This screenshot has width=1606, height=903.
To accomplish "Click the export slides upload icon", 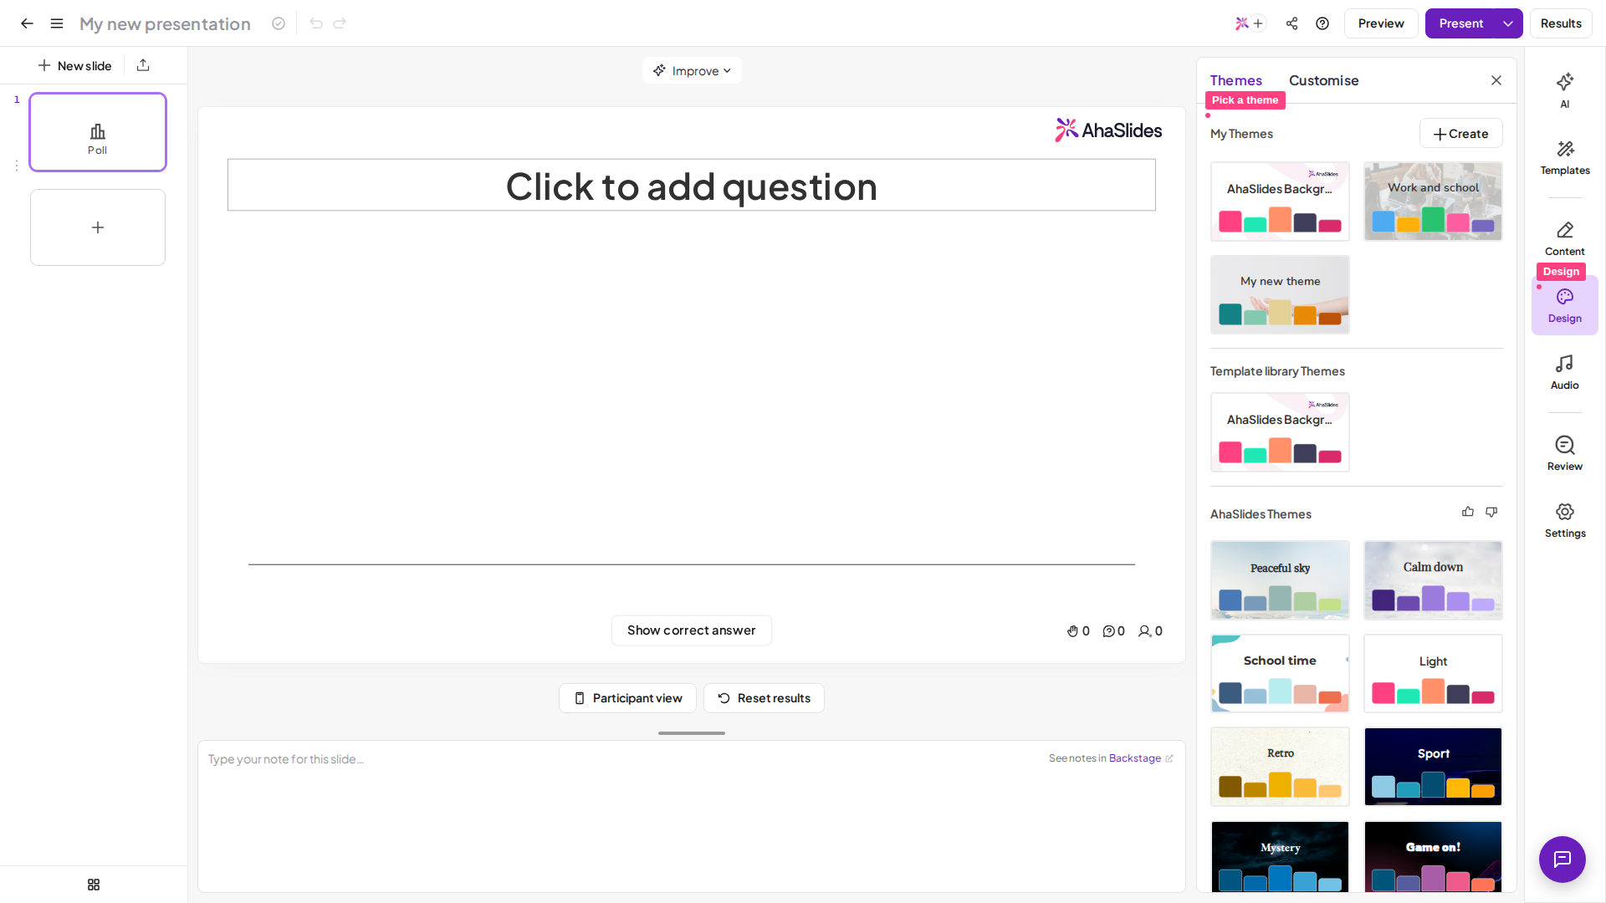I will coord(143,65).
